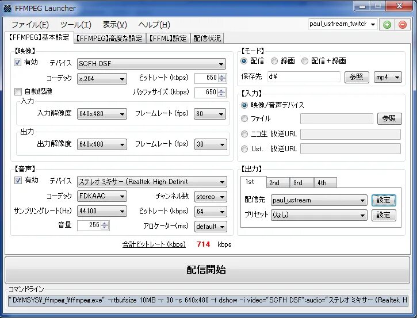Click the バッファサイズ 650 spinner

tap(211, 92)
